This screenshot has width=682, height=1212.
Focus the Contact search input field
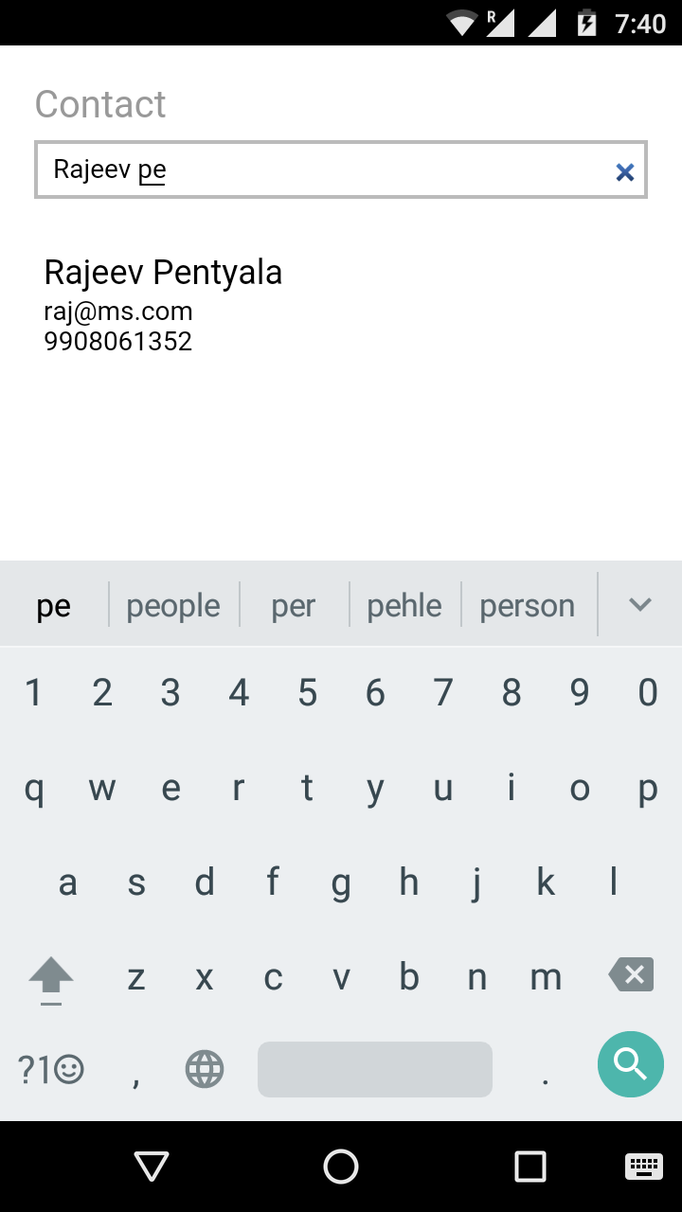tap(322, 170)
